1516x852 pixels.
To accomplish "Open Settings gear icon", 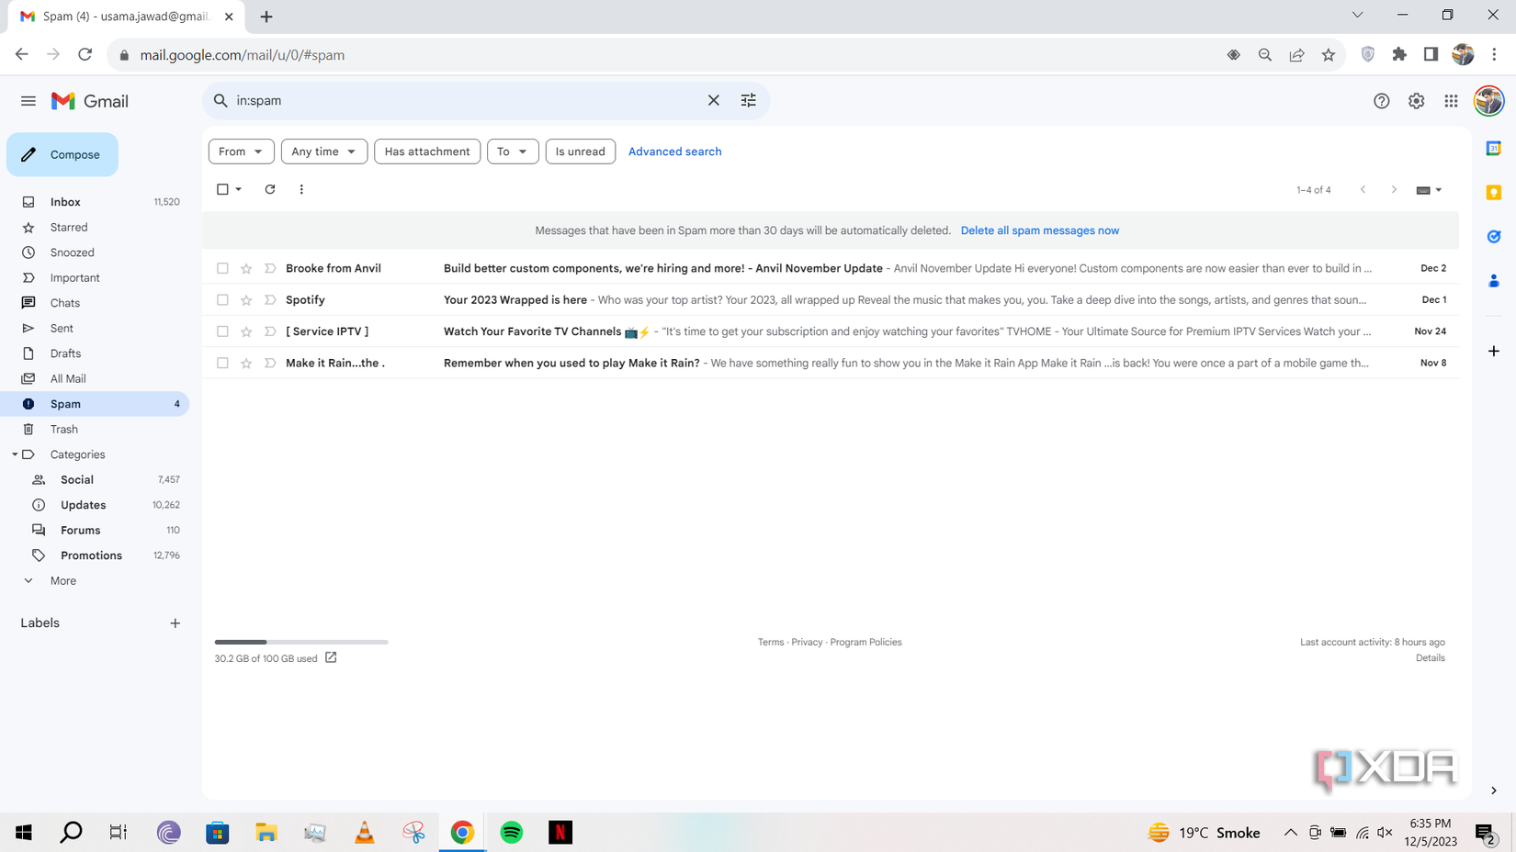I will 1416,101.
